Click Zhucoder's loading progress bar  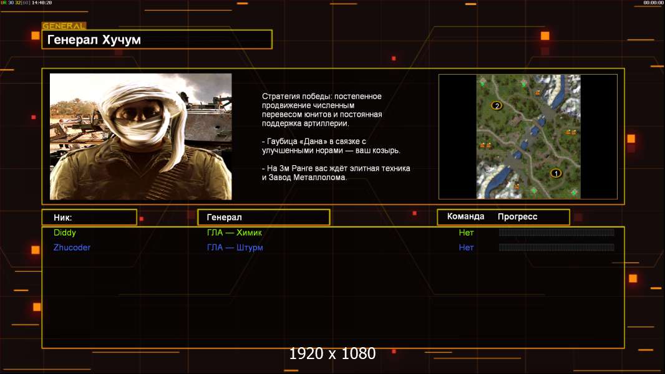tap(556, 247)
